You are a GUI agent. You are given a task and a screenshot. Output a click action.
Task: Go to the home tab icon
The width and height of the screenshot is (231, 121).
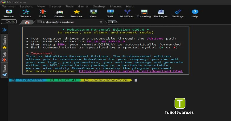click(x=27, y=22)
